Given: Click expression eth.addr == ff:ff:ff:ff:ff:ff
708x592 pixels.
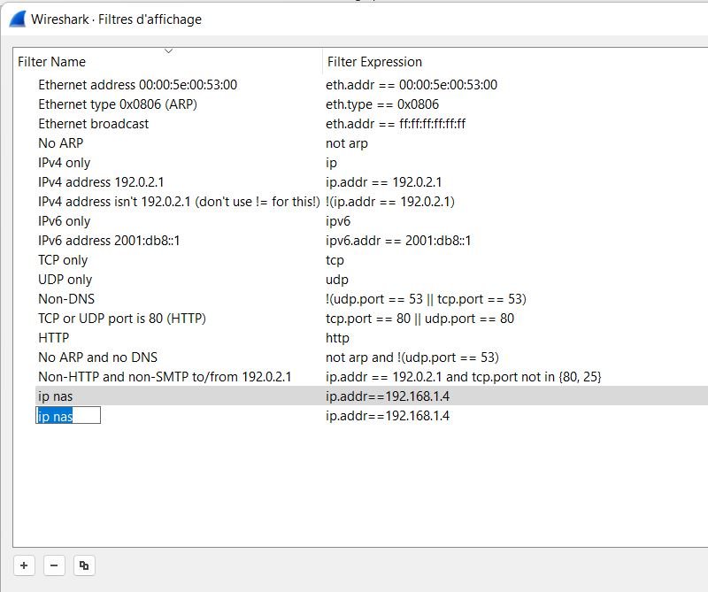Looking at the screenshot, I should [x=396, y=124].
